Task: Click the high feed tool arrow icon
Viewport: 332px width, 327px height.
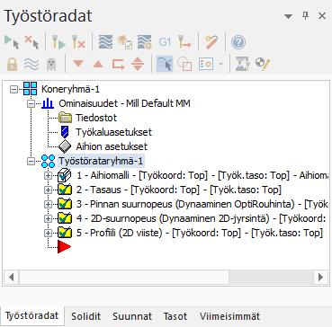Action: (184, 42)
